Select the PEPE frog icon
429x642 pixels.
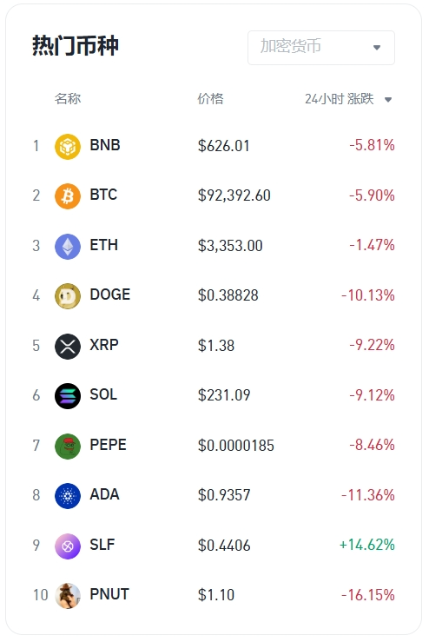click(68, 446)
